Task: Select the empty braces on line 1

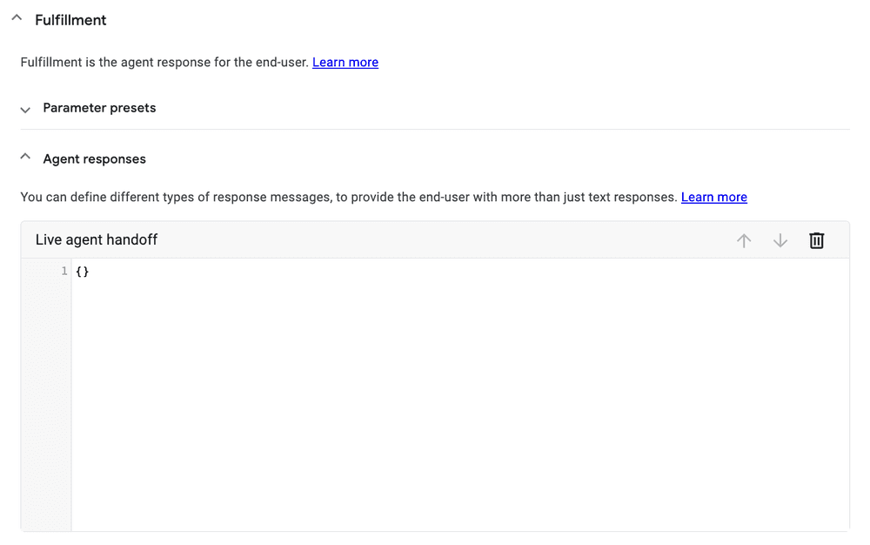Action: [82, 271]
